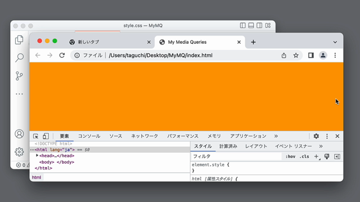Switch to the レイアウト sidebar tab
The image size is (360, 202).
[256, 146]
